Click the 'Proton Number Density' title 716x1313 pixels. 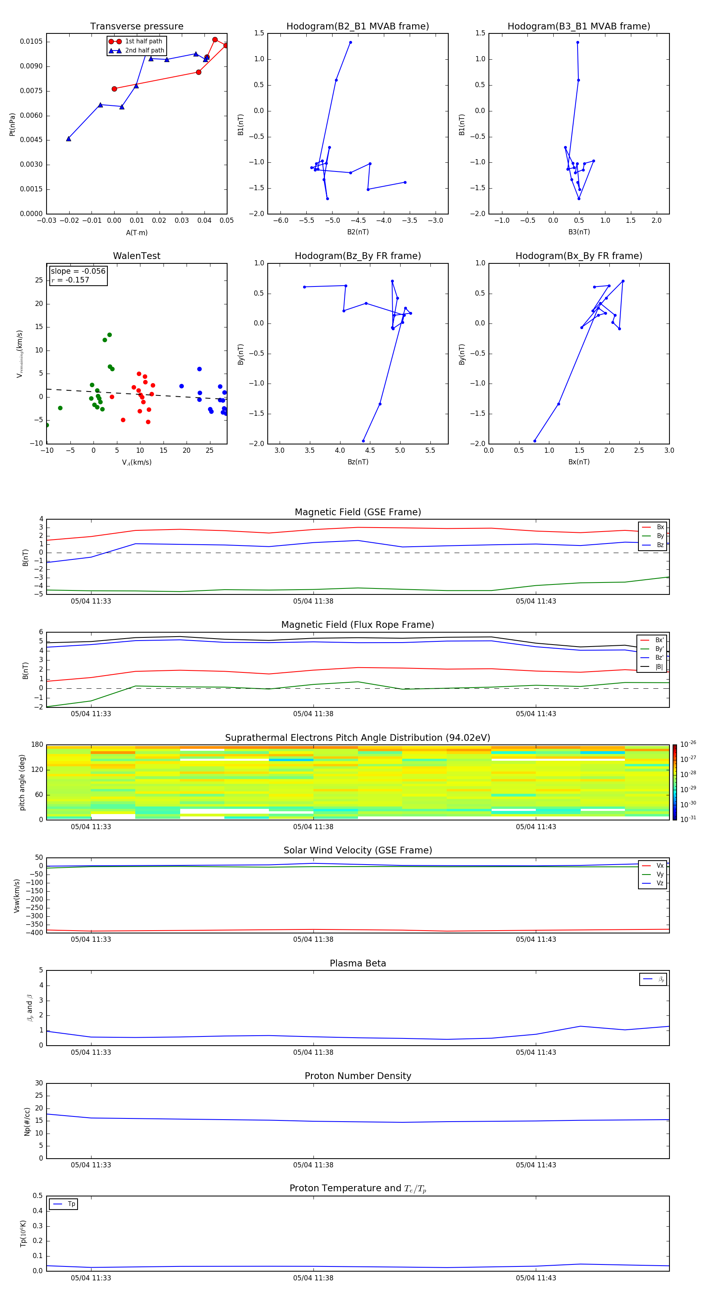point(358,1076)
